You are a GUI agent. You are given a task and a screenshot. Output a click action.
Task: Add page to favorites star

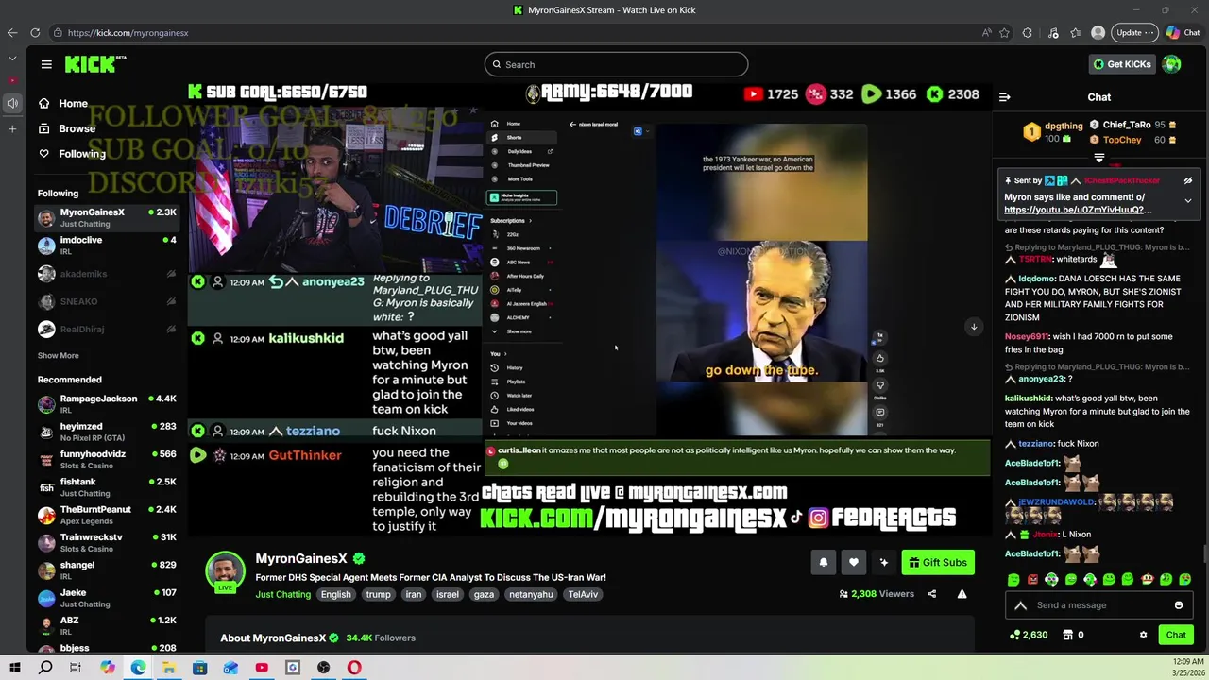1005,32
